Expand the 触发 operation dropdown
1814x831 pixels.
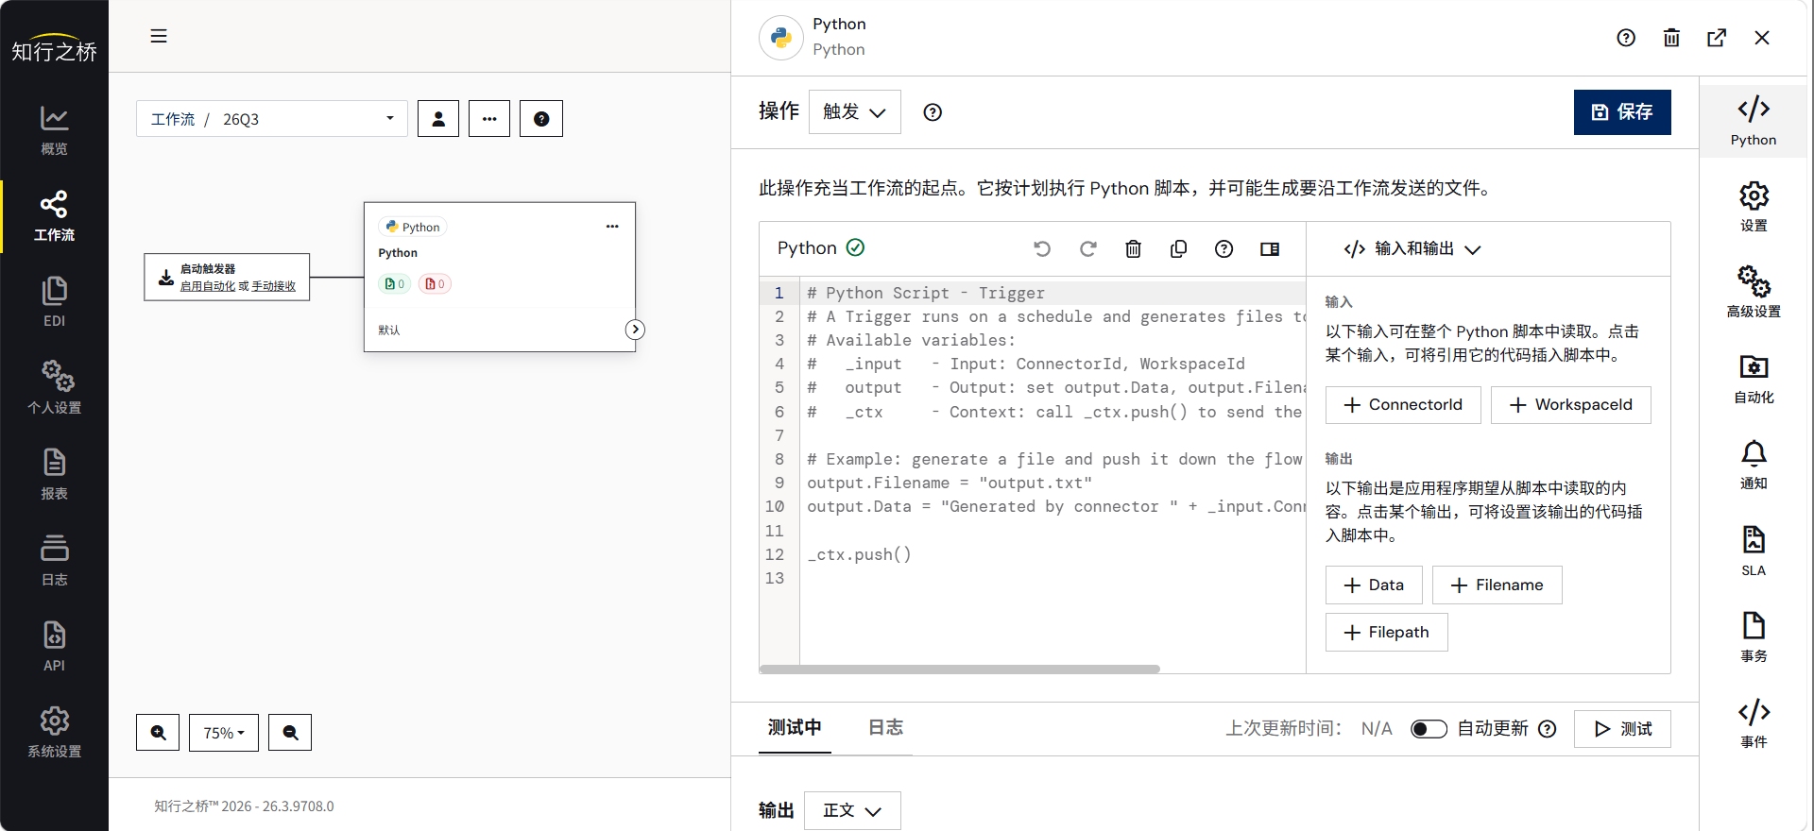[x=854, y=111]
